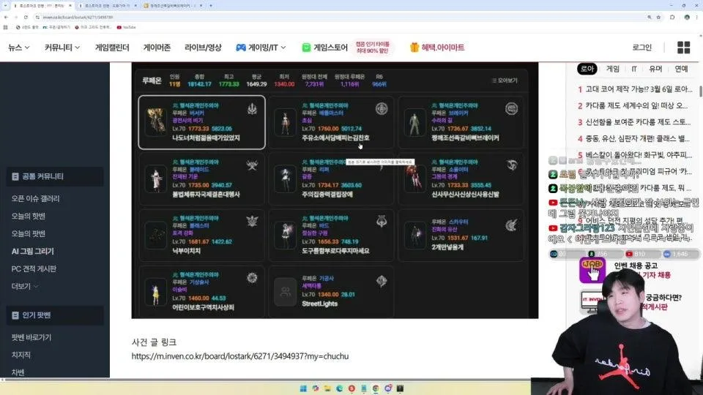Switch to the second browser tab
Viewport: 703px width, 395px height.
click(107, 6)
